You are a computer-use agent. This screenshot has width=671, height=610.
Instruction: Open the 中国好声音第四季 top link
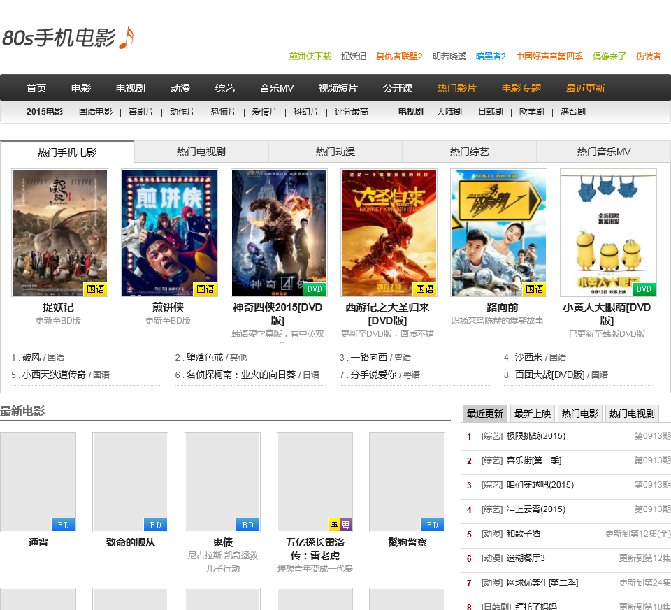[x=549, y=57]
